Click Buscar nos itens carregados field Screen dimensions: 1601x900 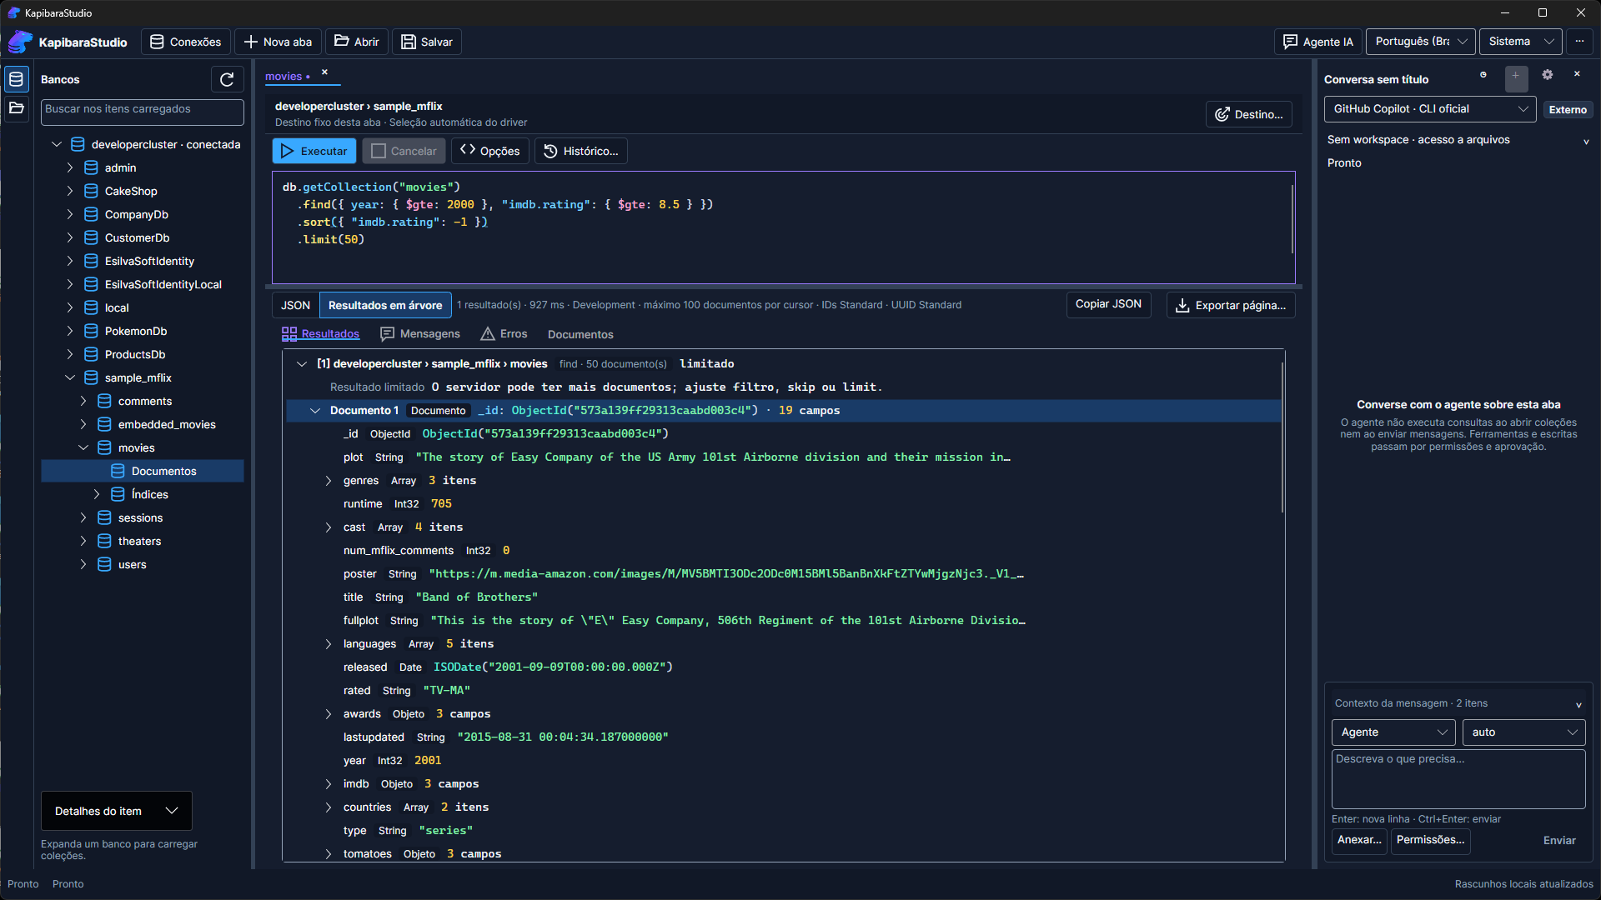coord(143,112)
